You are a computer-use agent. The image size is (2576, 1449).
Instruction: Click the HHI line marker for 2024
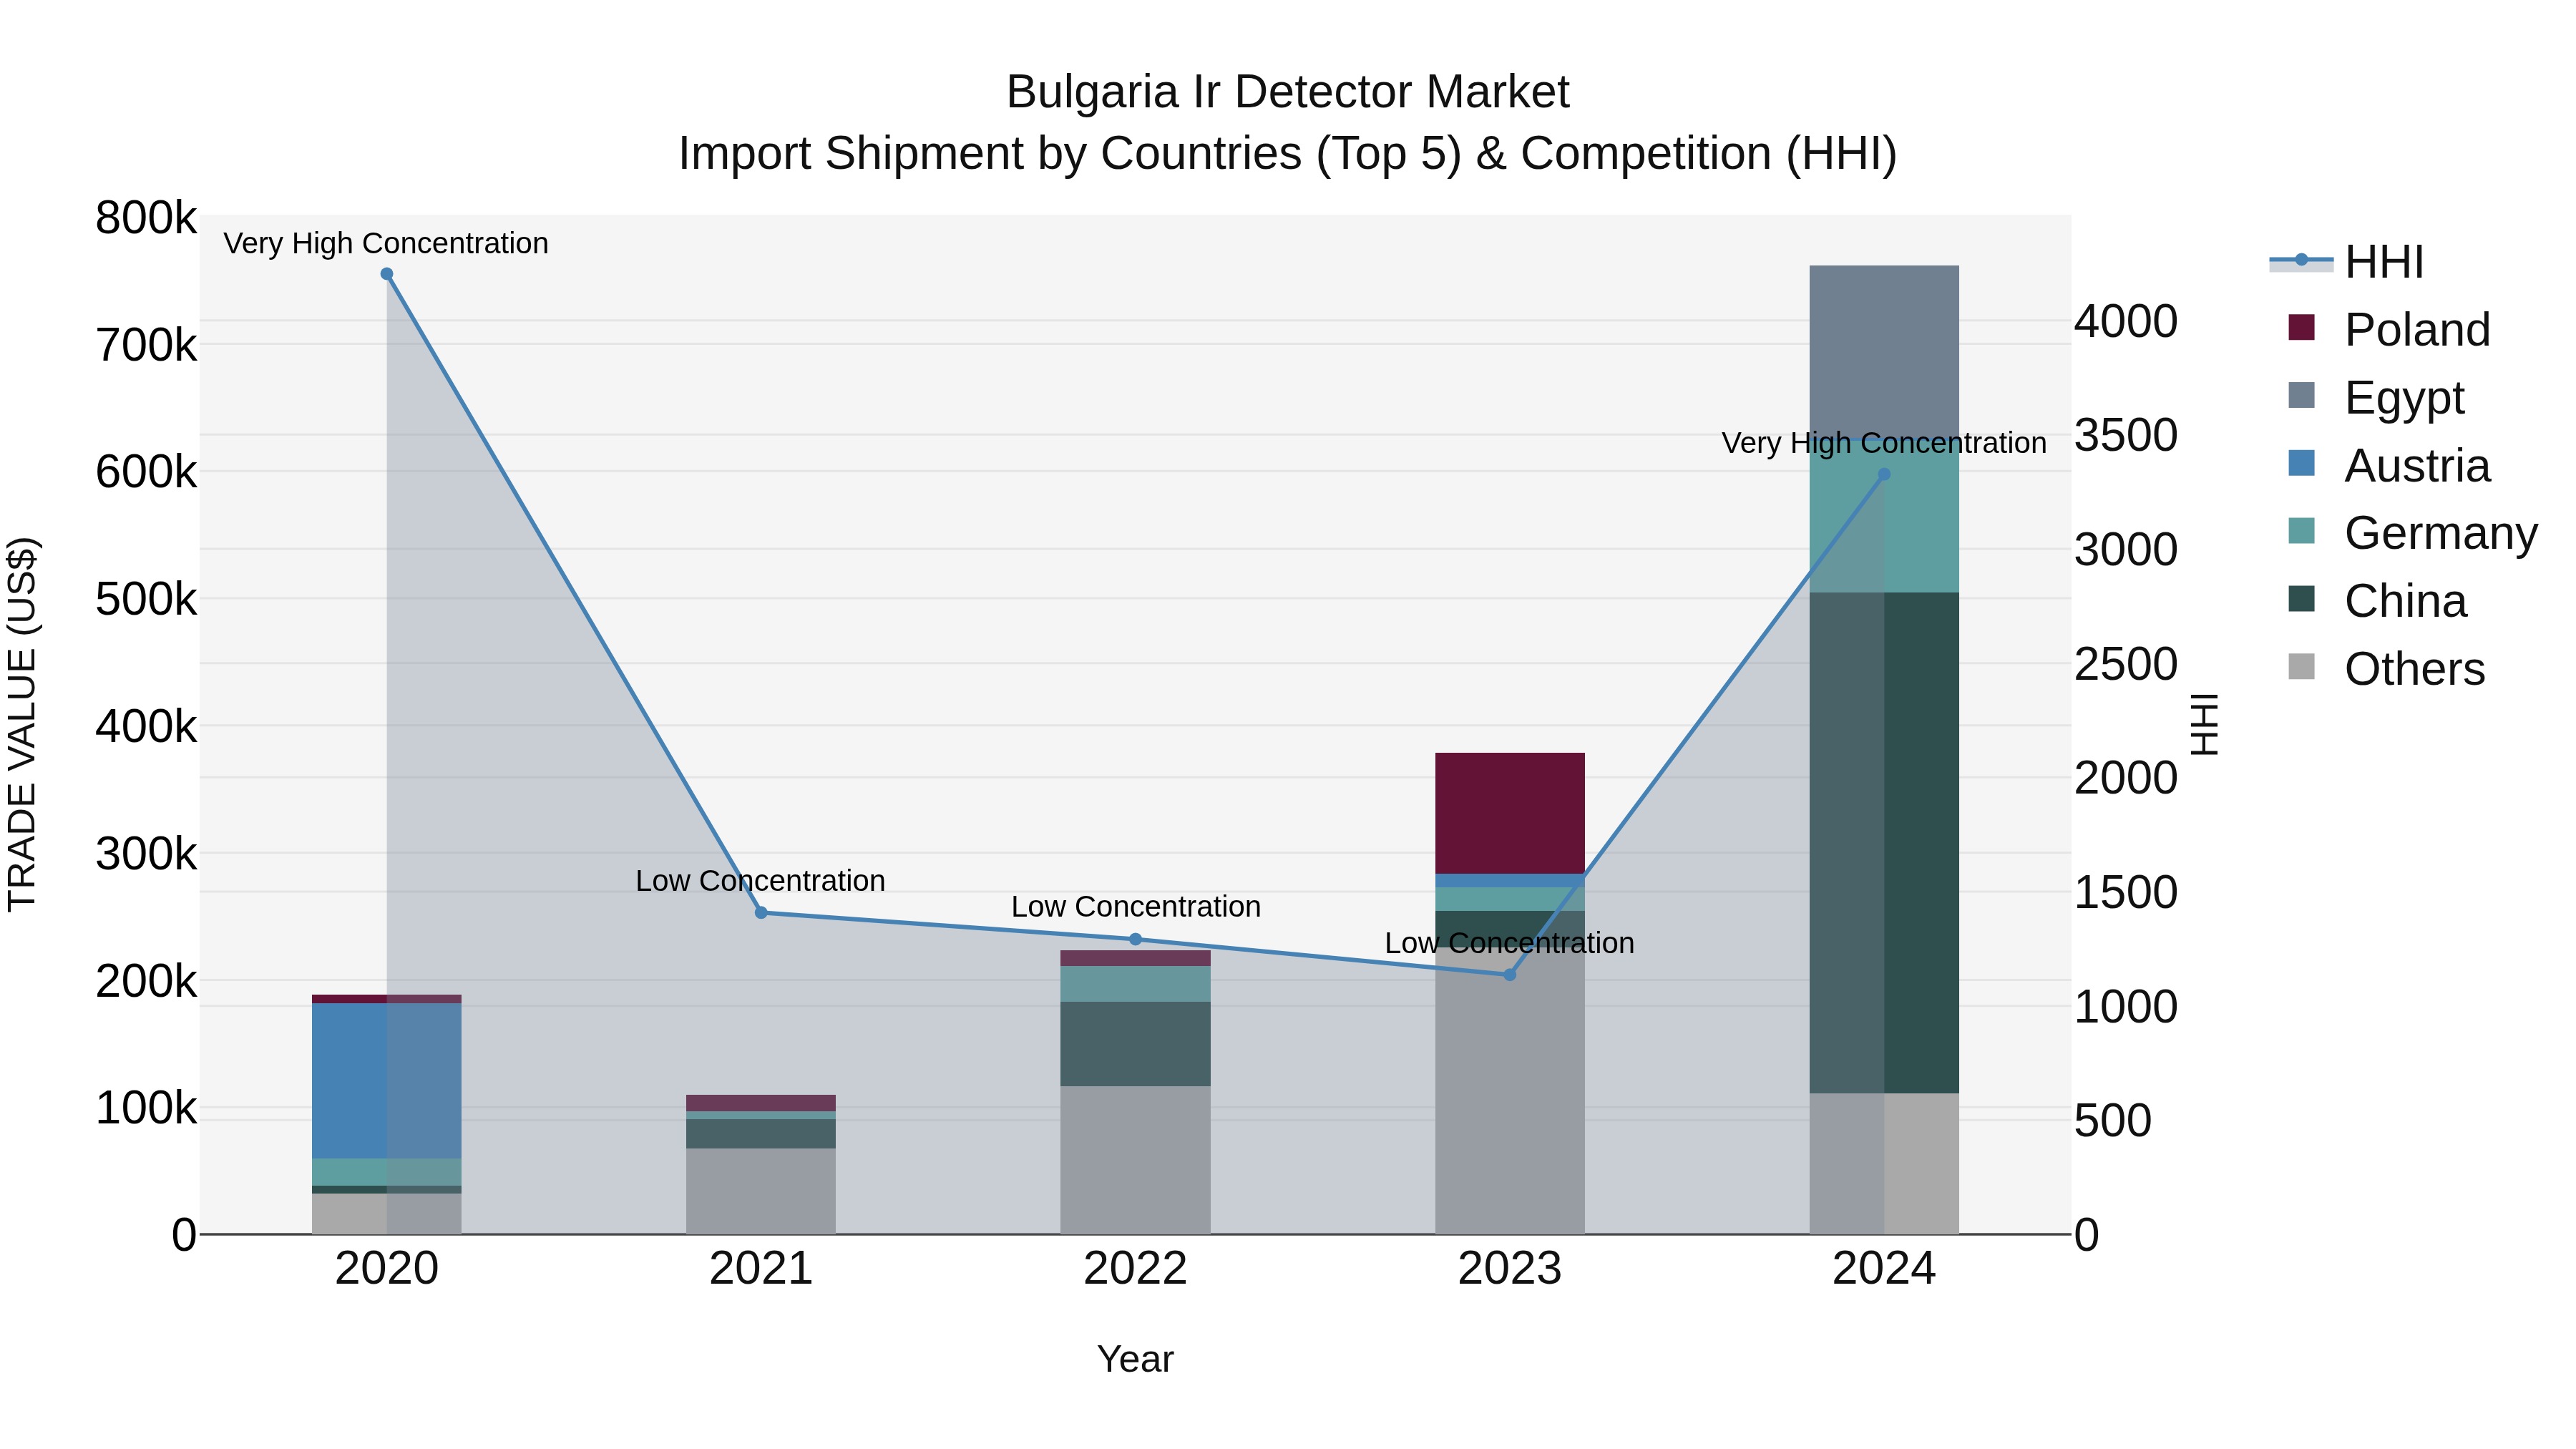coord(1884,474)
